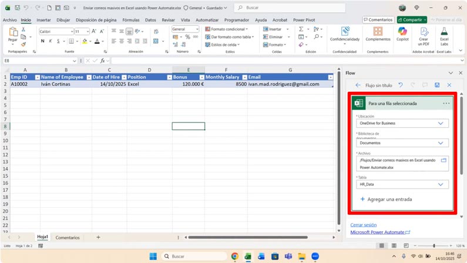Open trigger options three-dots menu
Screen dimensions: 467x263
(446, 103)
